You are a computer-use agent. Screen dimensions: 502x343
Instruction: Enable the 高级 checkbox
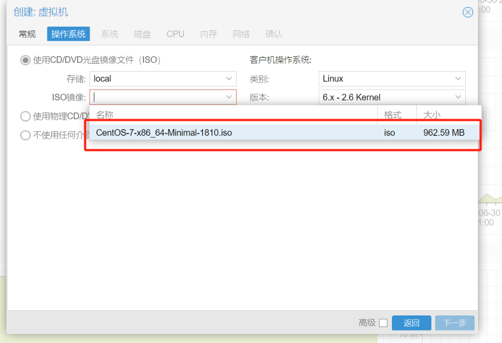(x=383, y=323)
